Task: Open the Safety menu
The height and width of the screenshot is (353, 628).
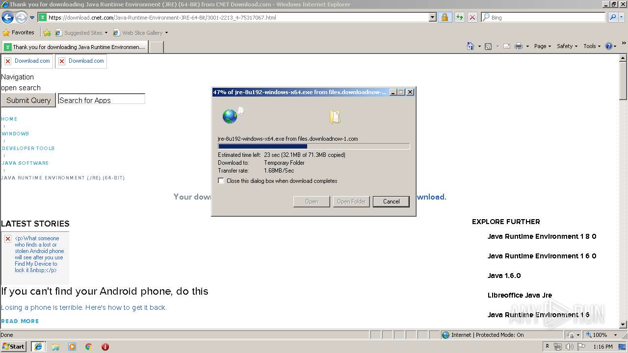Action: click(x=568, y=46)
